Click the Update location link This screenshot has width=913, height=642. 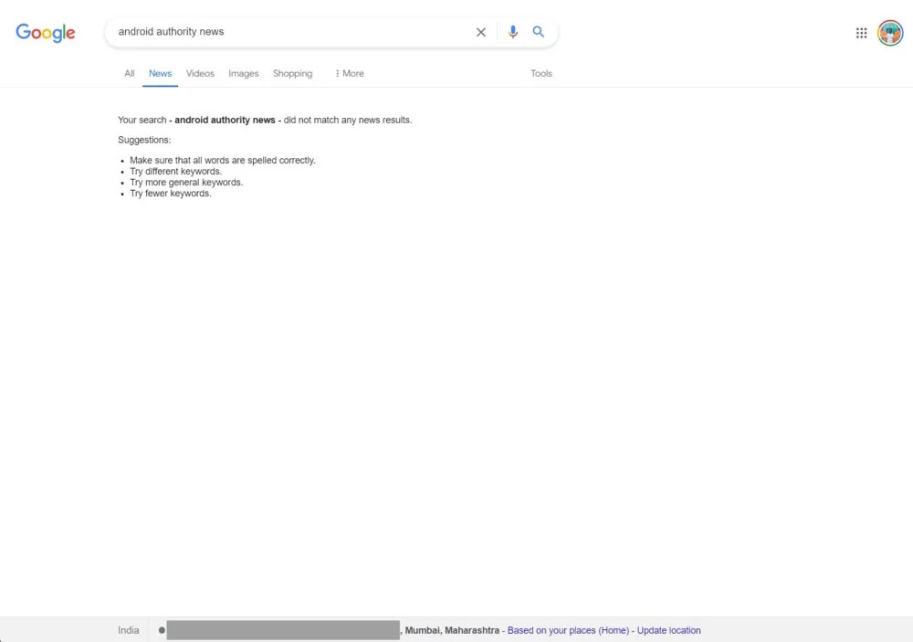668,630
